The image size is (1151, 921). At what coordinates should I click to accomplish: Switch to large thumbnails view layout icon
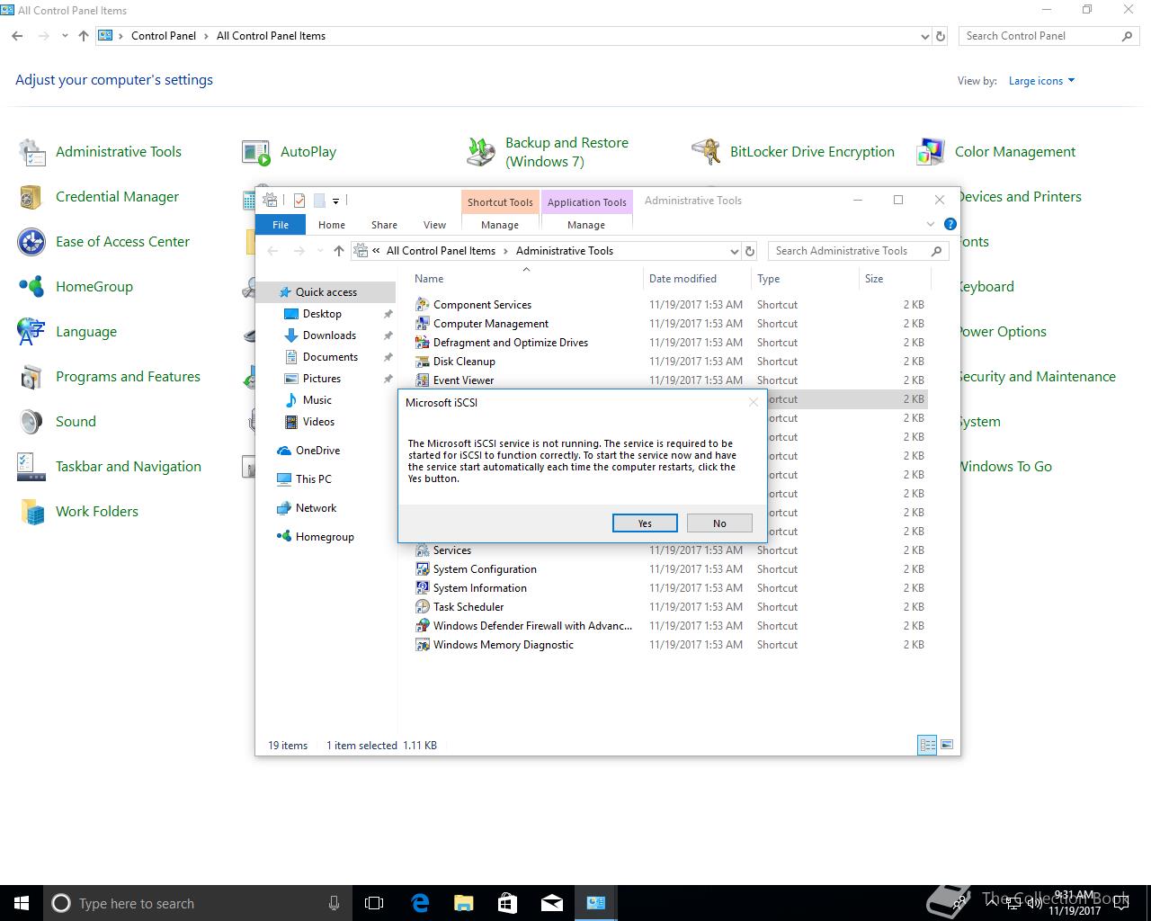(945, 745)
